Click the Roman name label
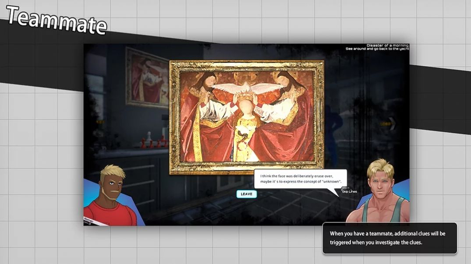471x264 pixels. 89,219
